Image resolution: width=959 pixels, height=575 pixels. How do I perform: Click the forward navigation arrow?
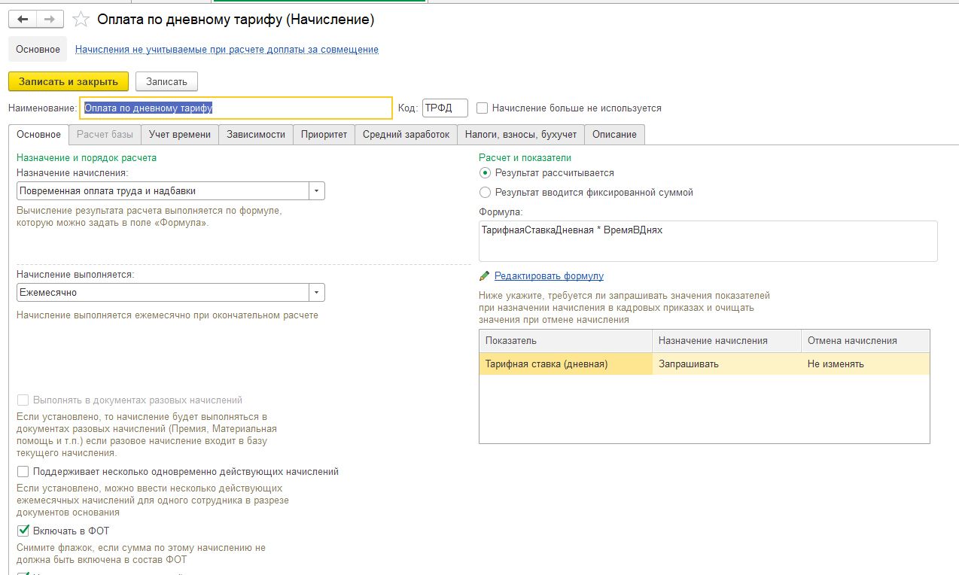coord(50,20)
